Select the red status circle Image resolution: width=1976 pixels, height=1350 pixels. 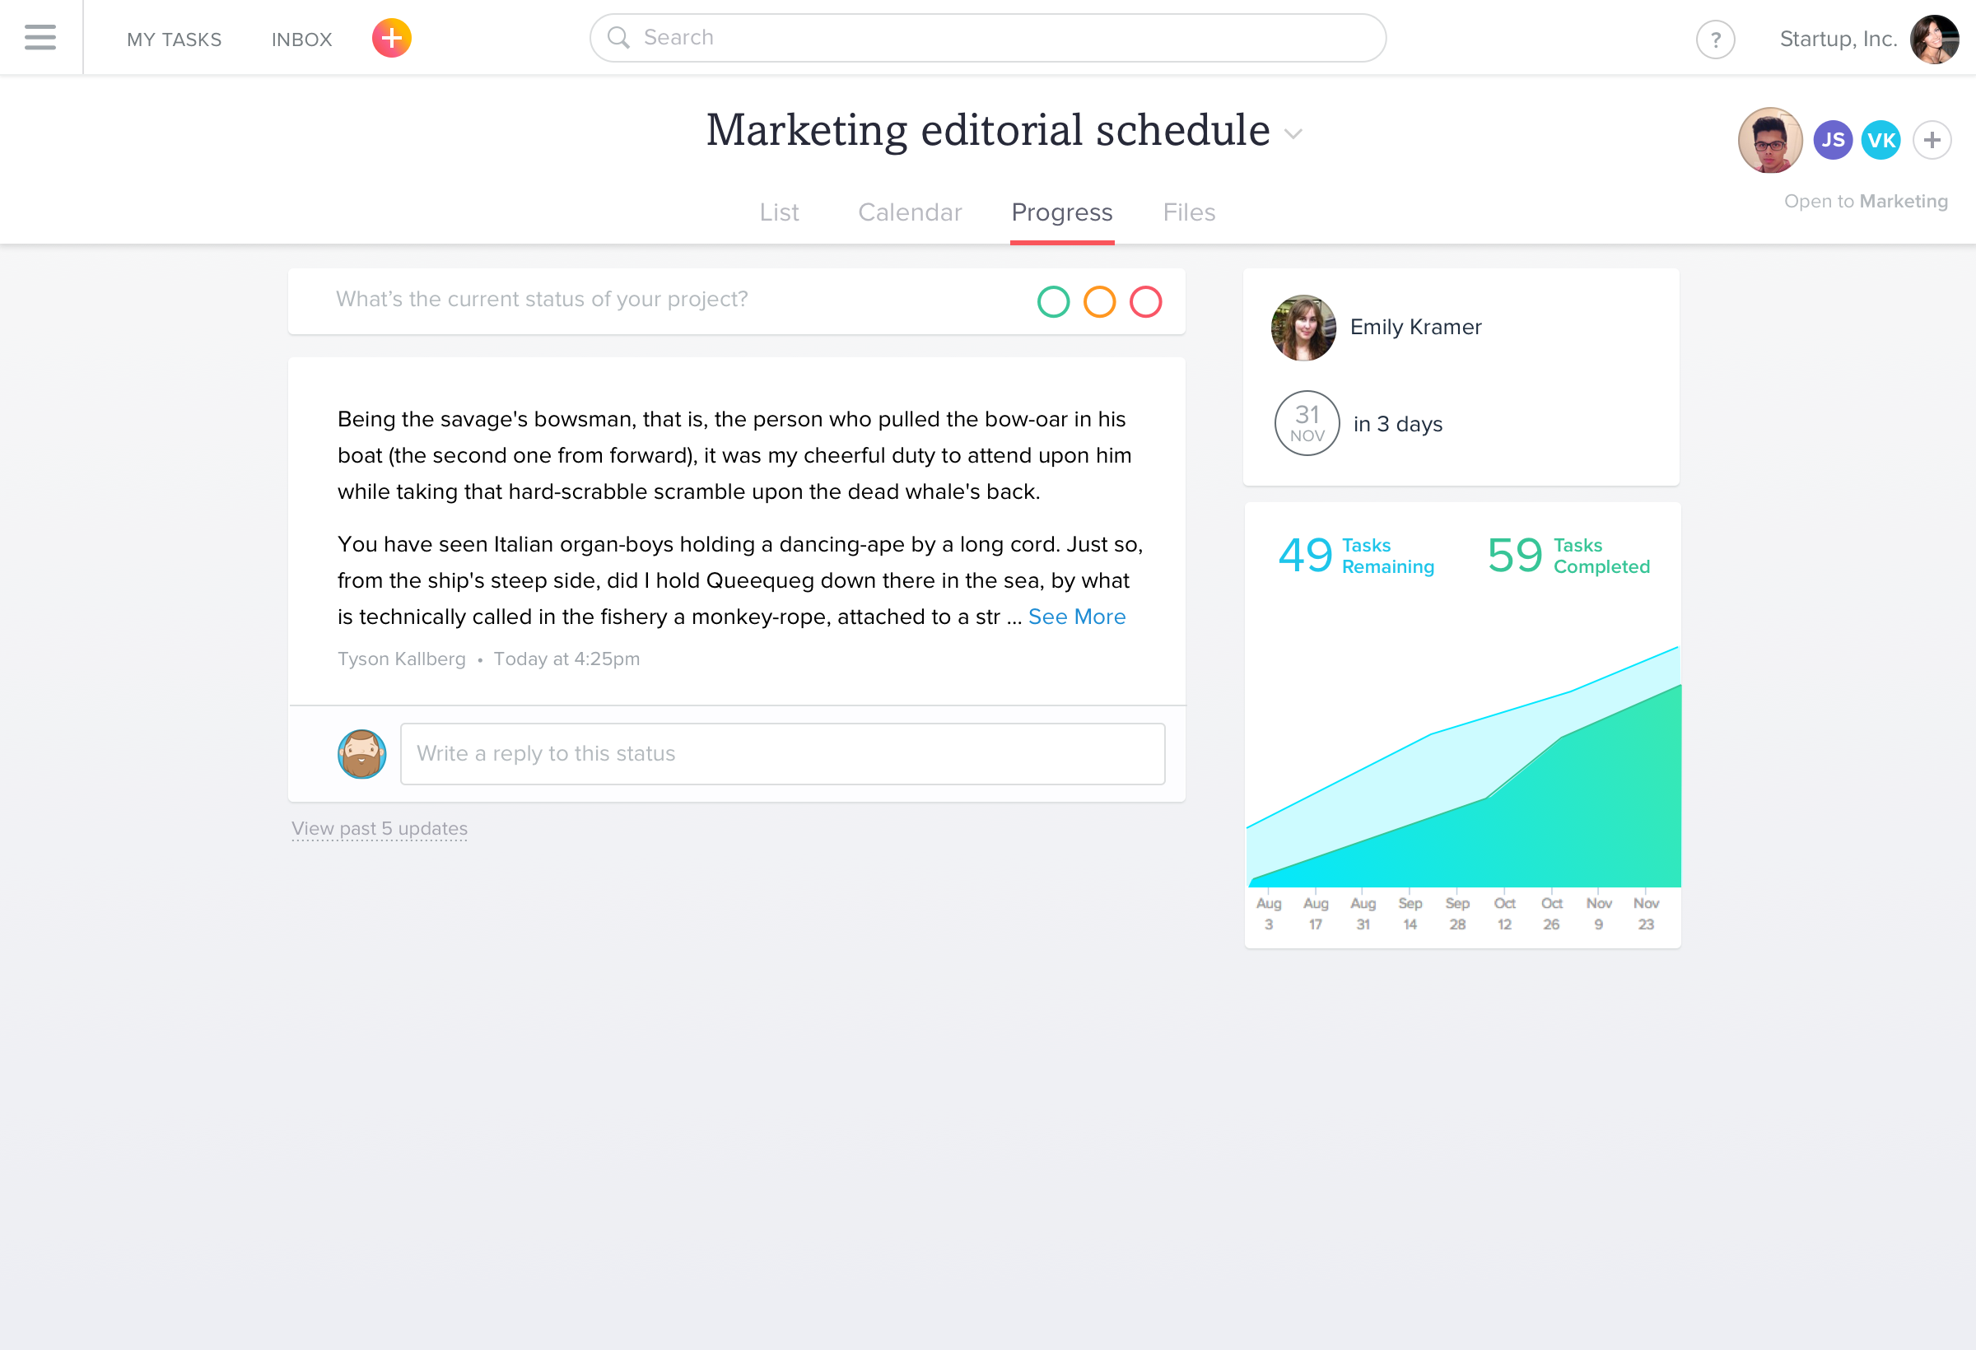click(1145, 302)
